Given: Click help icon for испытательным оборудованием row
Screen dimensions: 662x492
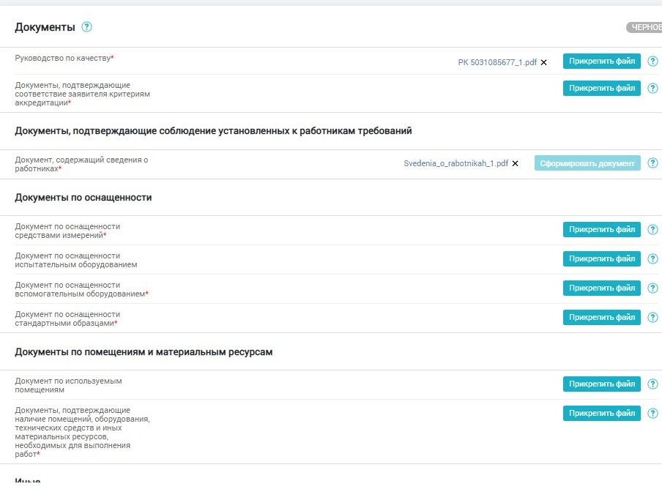Looking at the screenshot, I should pyautogui.click(x=653, y=259).
